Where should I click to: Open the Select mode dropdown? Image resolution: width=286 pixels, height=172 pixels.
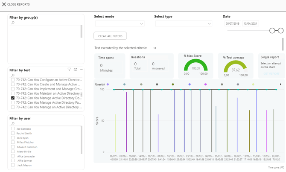[120, 24]
